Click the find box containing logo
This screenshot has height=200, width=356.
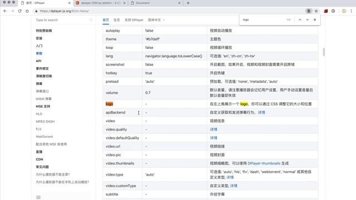click(x=263, y=20)
